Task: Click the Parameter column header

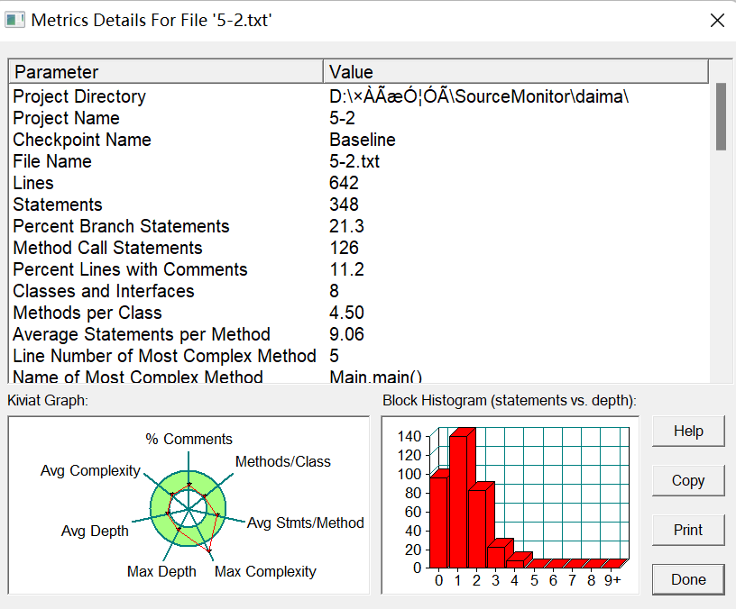Action: coord(166,72)
